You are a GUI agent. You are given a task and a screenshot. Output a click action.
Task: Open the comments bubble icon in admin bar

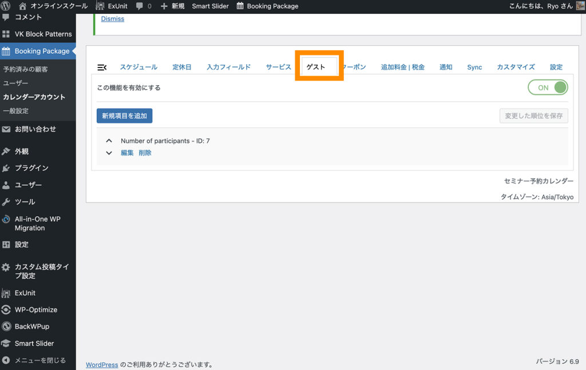tap(140, 6)
